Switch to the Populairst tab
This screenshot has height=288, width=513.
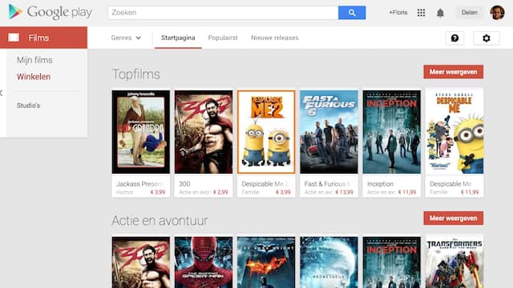pyautogui.click(x=223, y=38)
